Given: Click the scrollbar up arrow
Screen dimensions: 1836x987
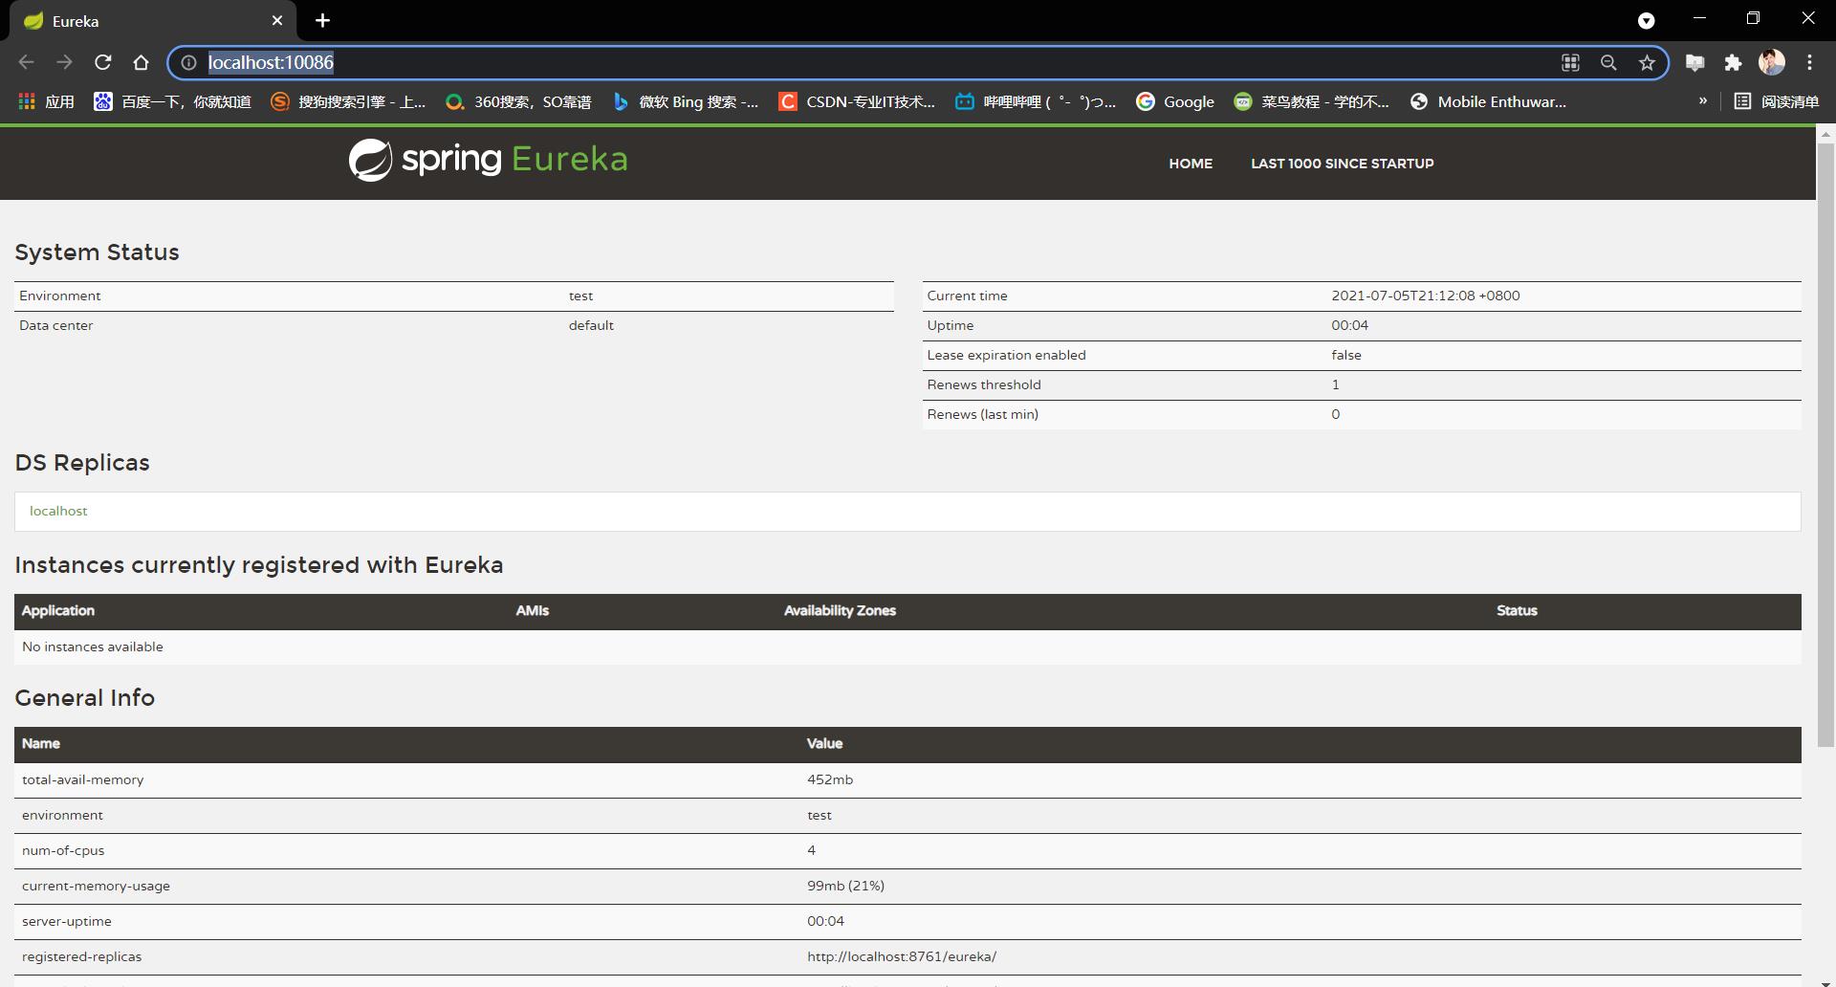Looking at the screenshot, I should point(1825,134).
